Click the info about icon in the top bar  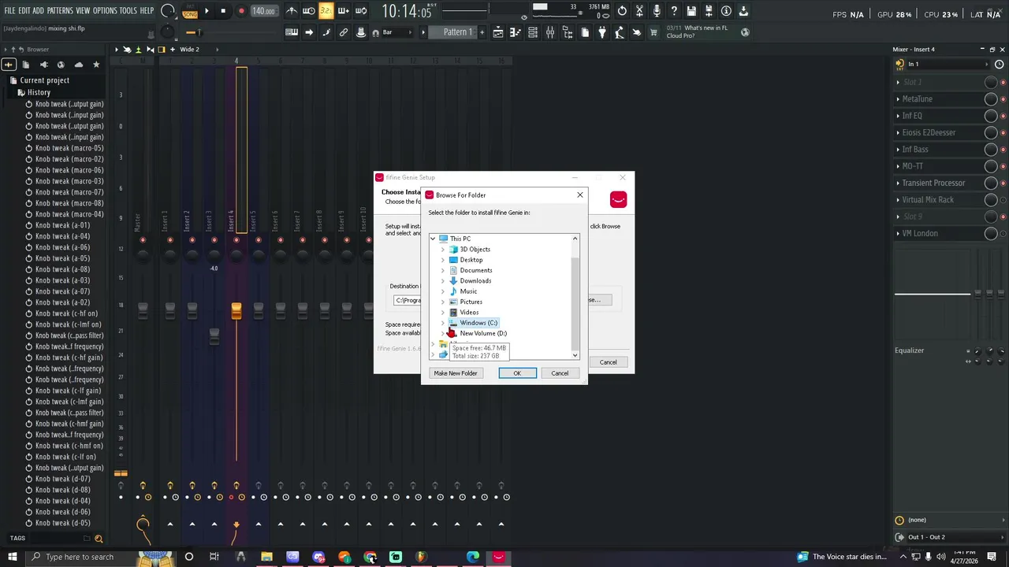pos(726,11)
